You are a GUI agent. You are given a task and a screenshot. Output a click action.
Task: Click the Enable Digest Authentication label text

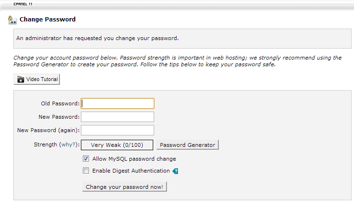coord(131,171)
